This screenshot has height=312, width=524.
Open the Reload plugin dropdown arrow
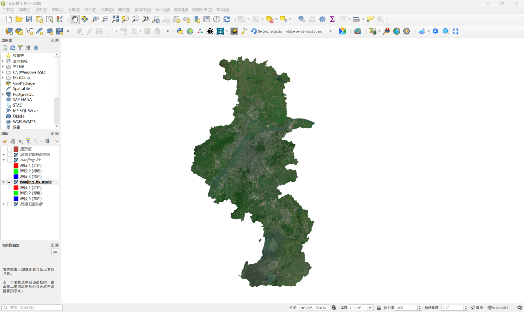point(330,31)
